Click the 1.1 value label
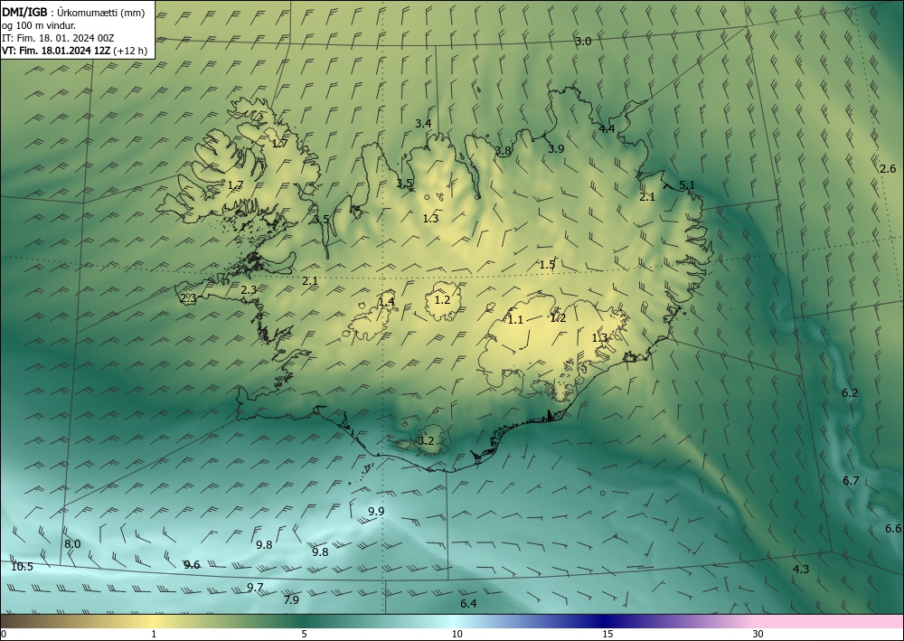This screenshot has width=904, height=641. (515, 320)
